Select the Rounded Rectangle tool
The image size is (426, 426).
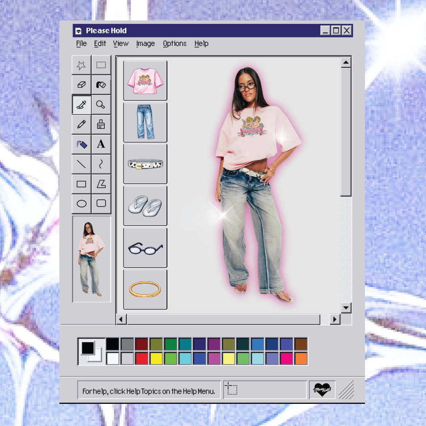click(101, 204)
